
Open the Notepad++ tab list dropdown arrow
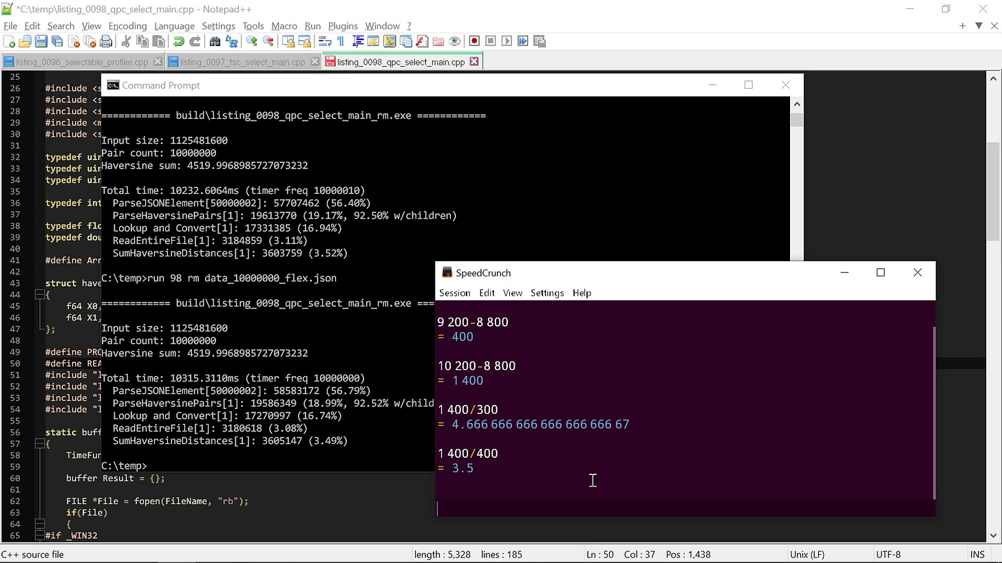(978, 25)
